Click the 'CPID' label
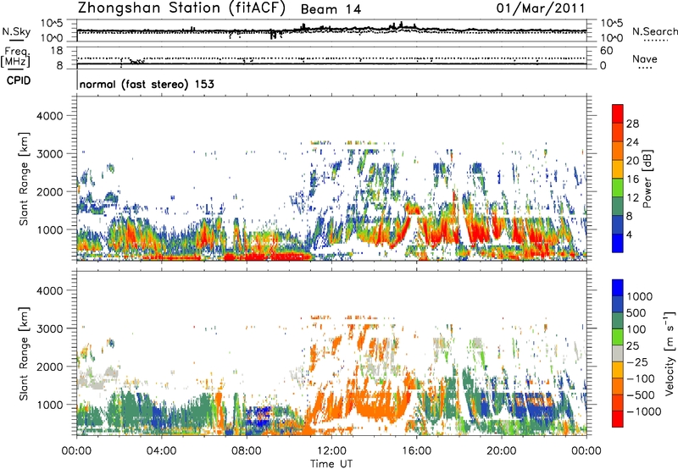This screenshot has height=469, width=678. click(x=19, y=80)
